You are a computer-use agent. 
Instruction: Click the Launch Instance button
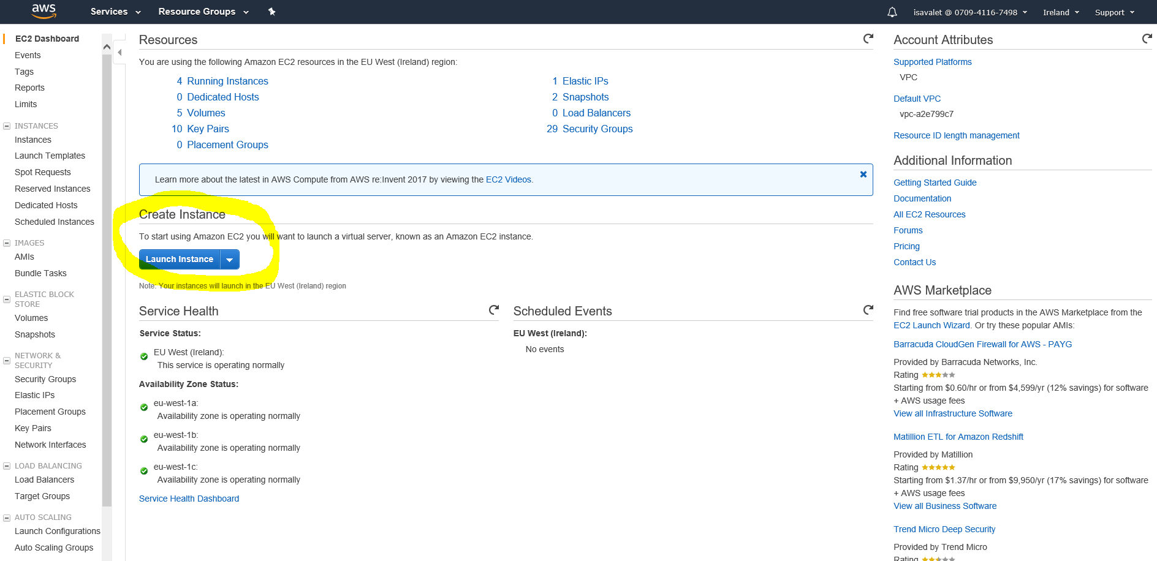pyautogui.click(x=180, y=260)
